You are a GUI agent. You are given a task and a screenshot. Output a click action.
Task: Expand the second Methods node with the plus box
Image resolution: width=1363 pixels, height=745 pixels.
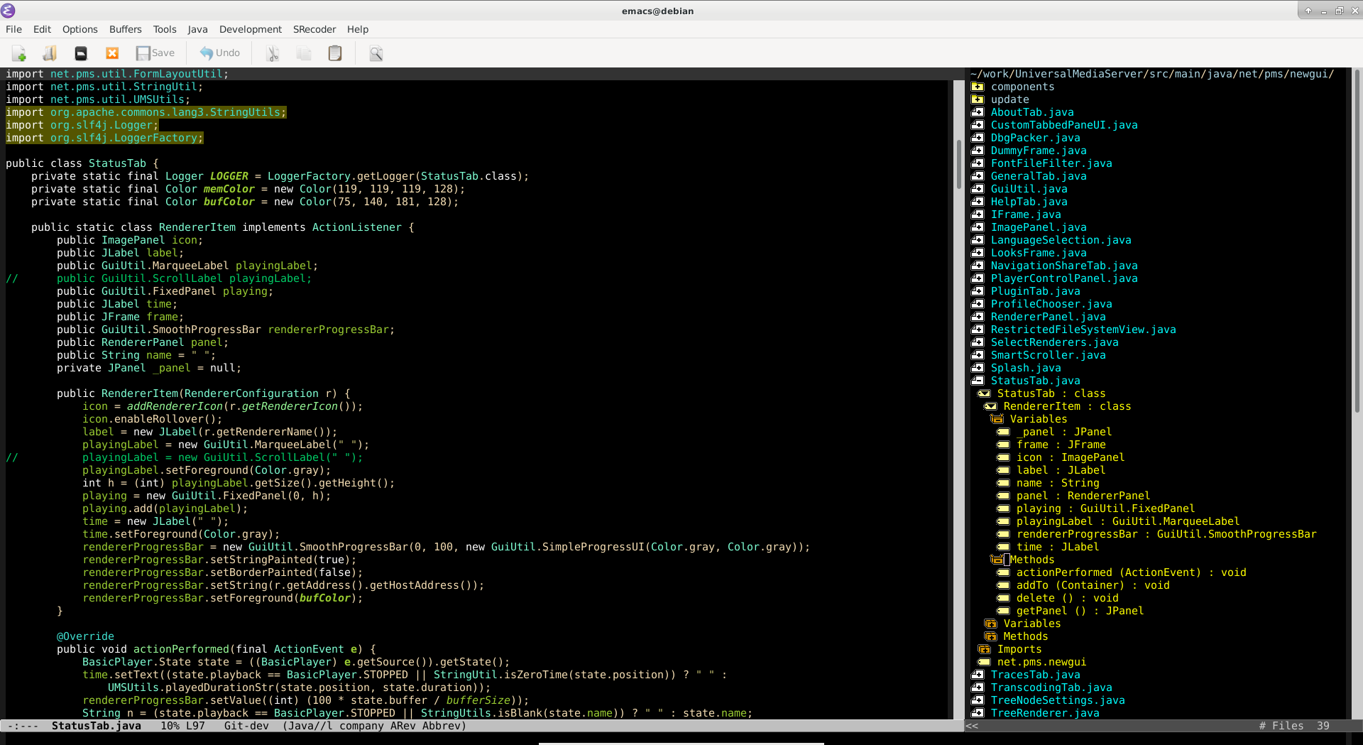pos(991,636)
